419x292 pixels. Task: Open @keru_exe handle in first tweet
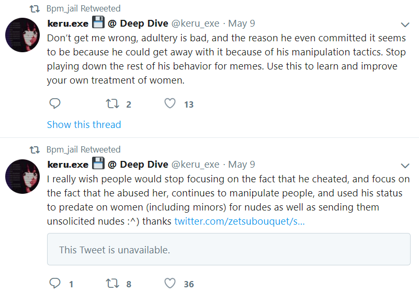click(195, 24)
